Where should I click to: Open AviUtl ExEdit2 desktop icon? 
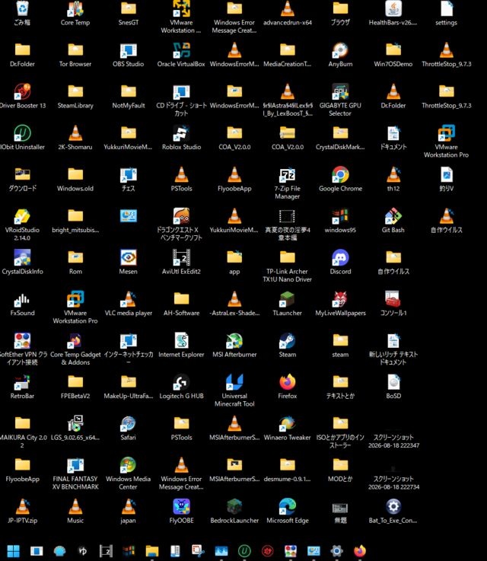(x=181, y=257)
